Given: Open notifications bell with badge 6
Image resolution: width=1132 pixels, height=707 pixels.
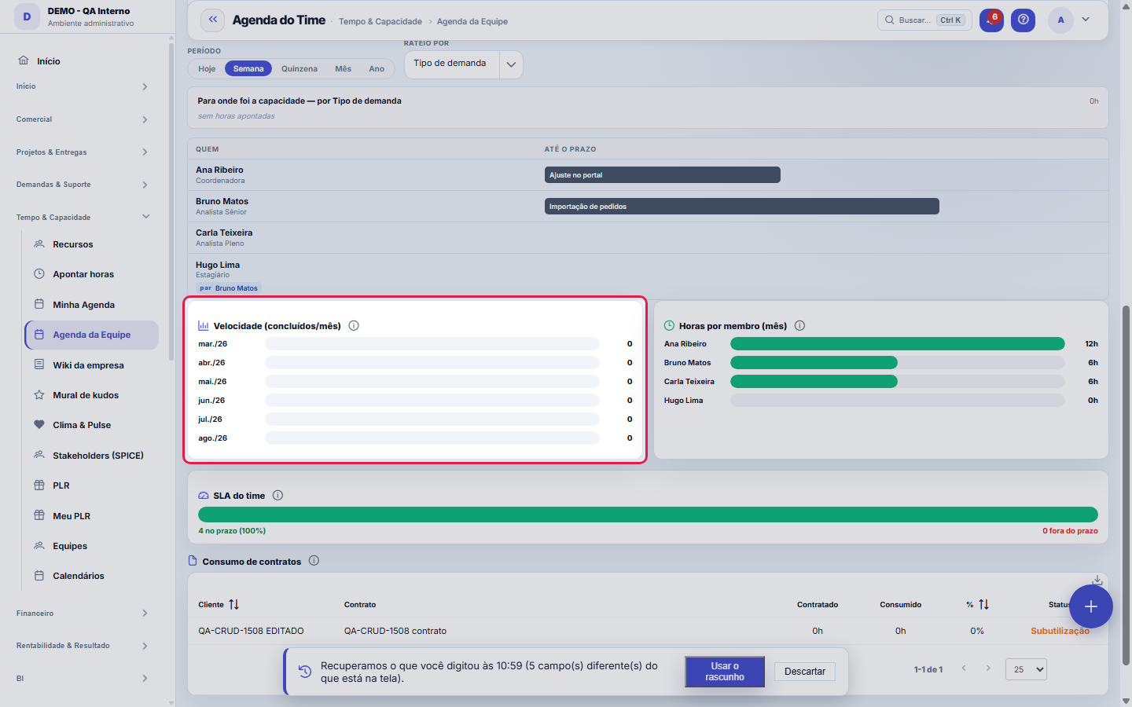Looking at the screenshot, I should tap(991, 20).
